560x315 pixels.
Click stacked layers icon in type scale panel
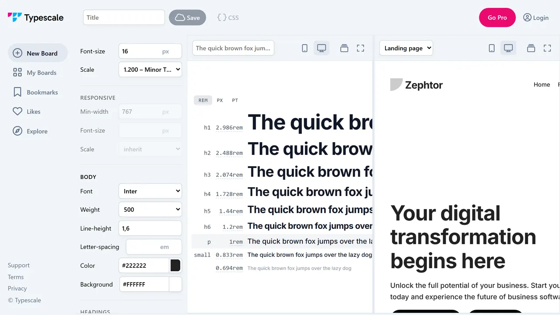[x=344, y=48]
